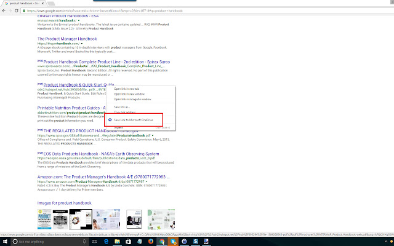Click the OneDrive cloud icon in context menu
This screenshot has height=246, width=394.
click(x=110, y=120)
